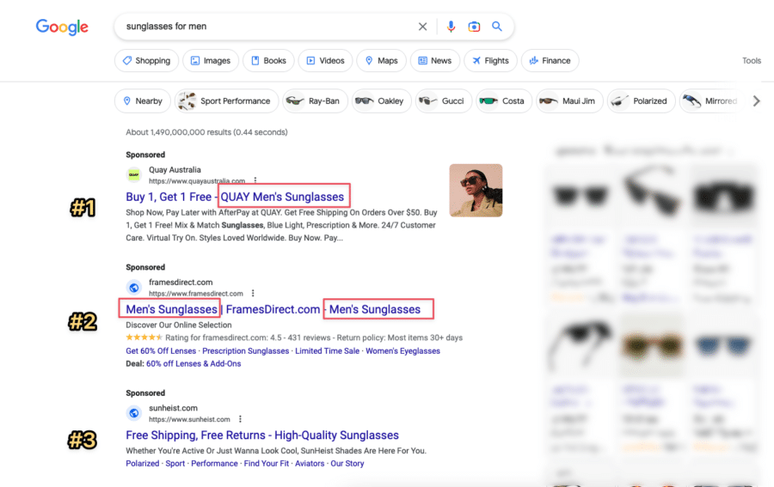Open options menu for sunheist.com ad
The width and height of the screenshot is (774, 487).
(240, 419)
